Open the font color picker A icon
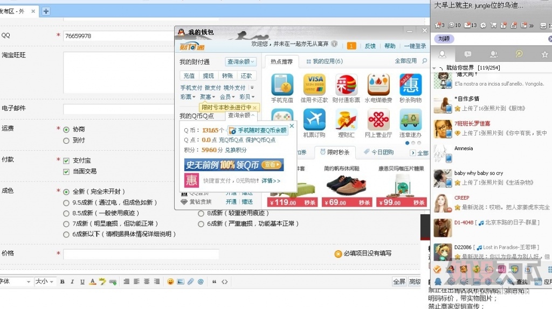552x309 pixels. point(92,282)
